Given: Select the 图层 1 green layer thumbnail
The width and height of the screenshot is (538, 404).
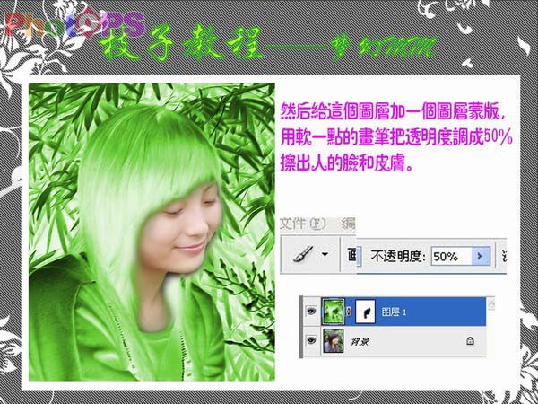Looking at the screenshot, I should 333,312.
